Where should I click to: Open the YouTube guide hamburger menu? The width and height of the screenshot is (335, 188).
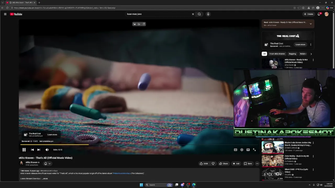(5, 14)
